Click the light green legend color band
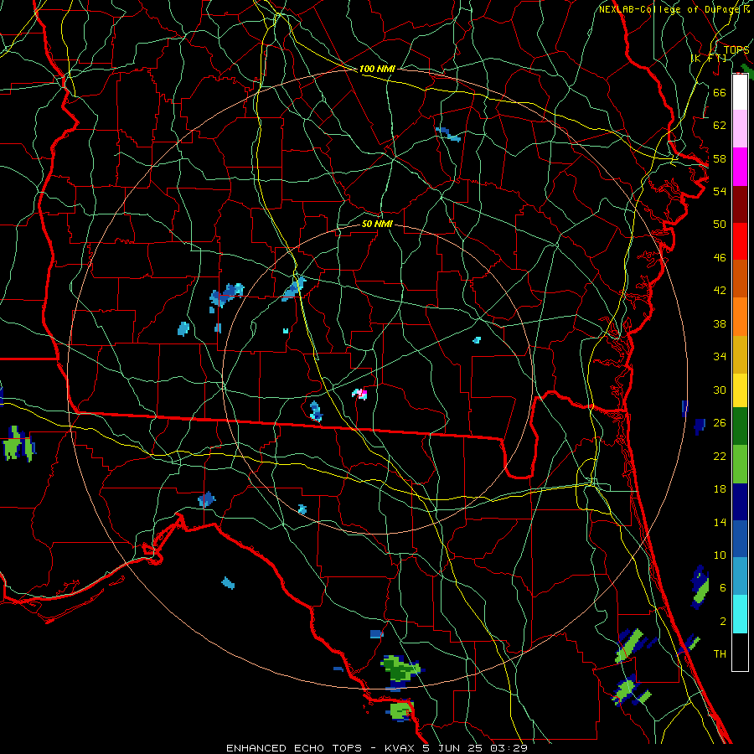The width and height of the screenshot is (754, 754). click(740, 464)
